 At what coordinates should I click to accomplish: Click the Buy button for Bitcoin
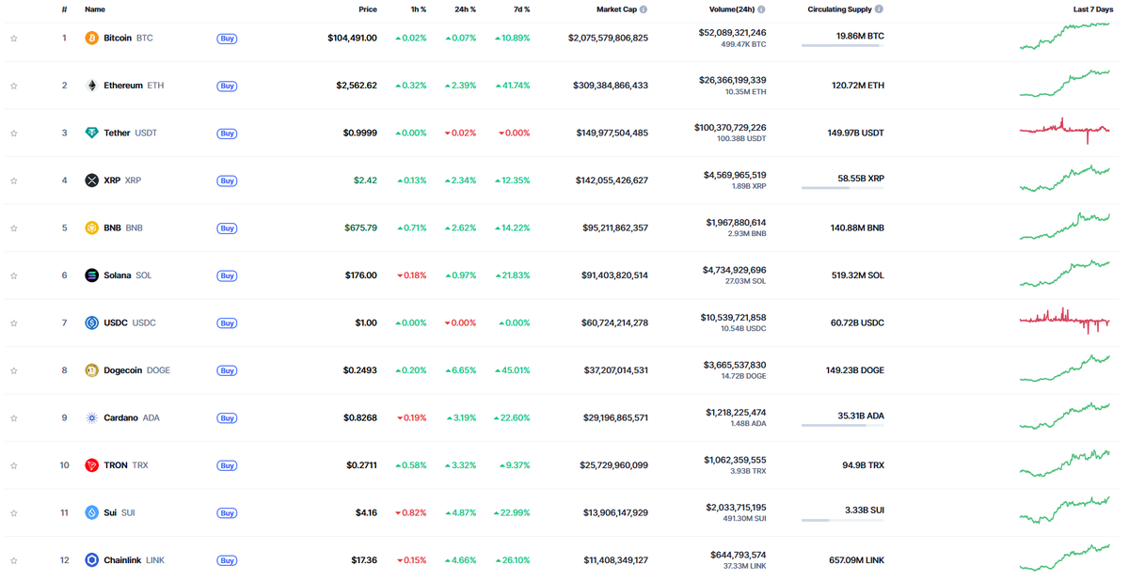(227, 38)
